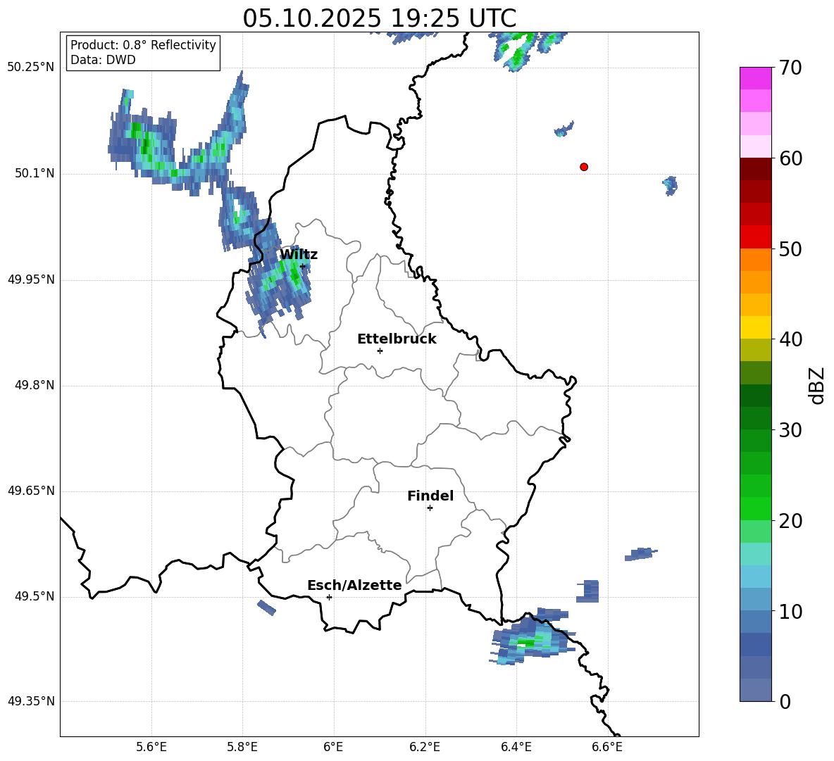
Task: Pick the magenta swatch at 70 dBZ
Action: coord(756,78)
